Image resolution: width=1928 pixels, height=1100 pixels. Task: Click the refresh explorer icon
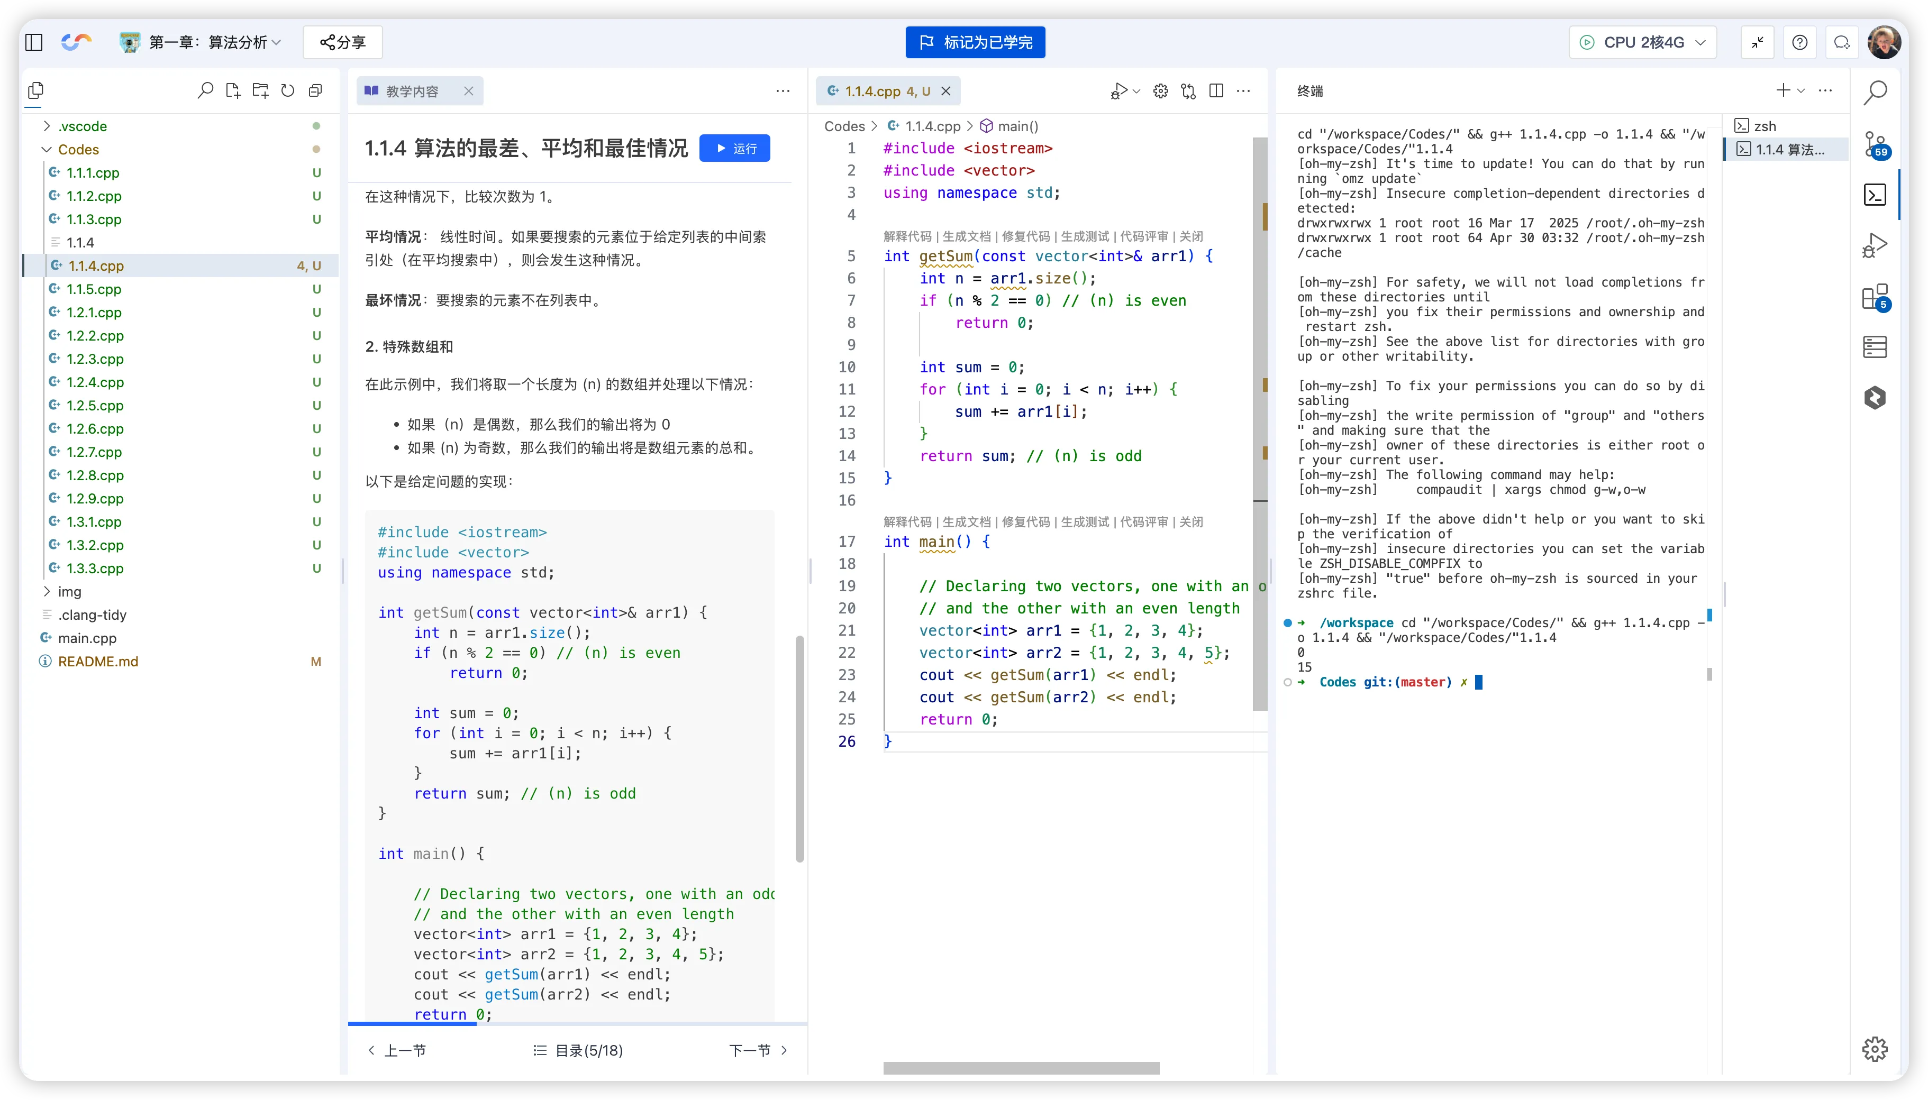[288, 90]
